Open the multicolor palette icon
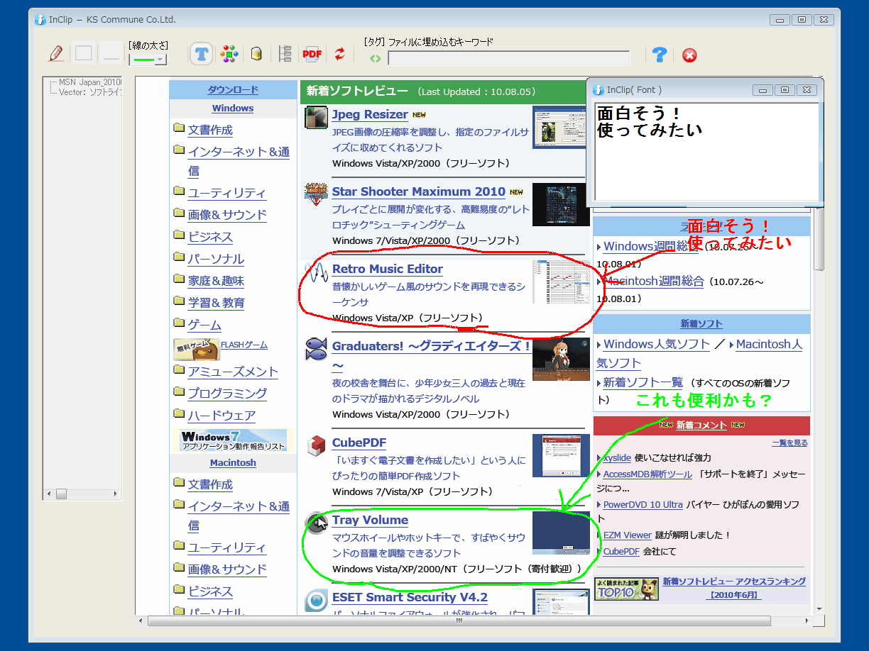 [x=229, y=54]
